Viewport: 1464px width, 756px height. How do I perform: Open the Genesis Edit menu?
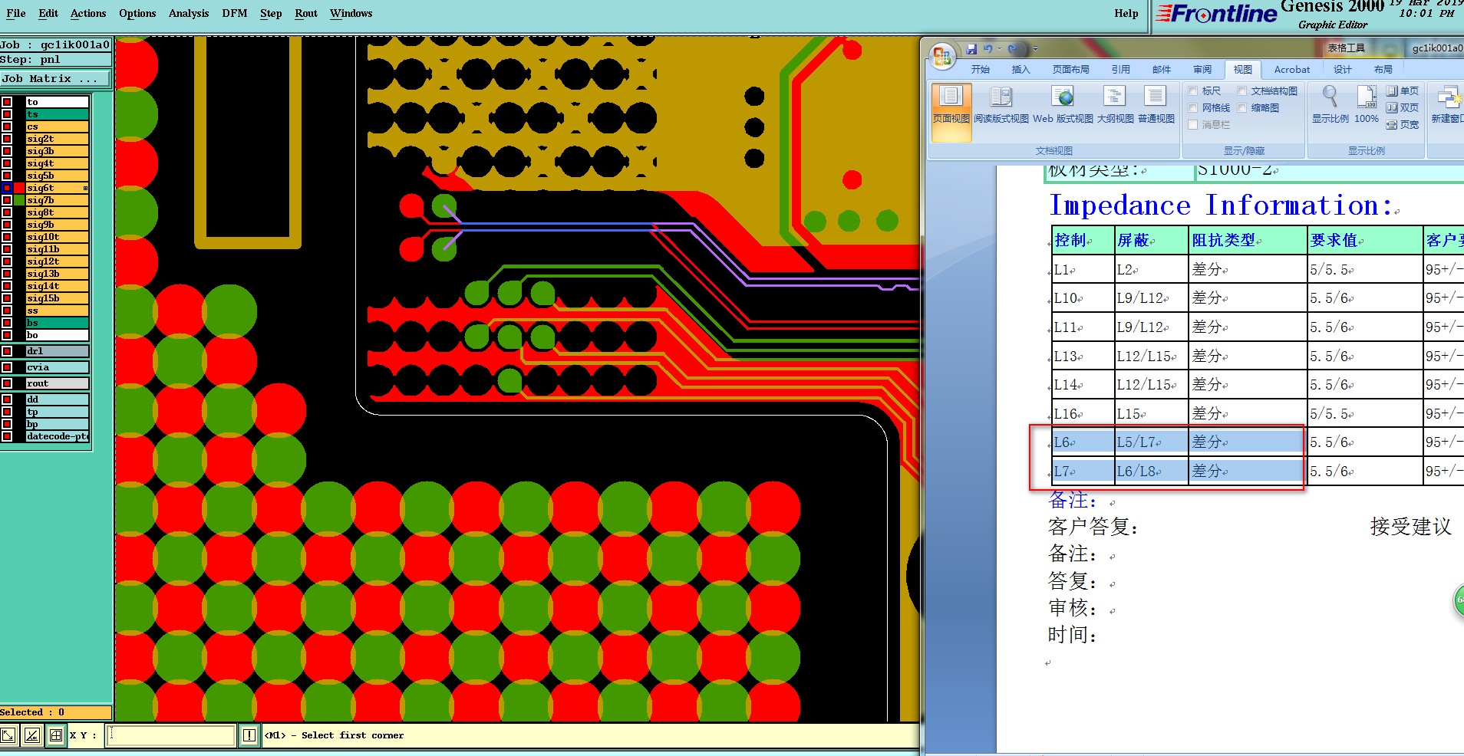(48, 13)
